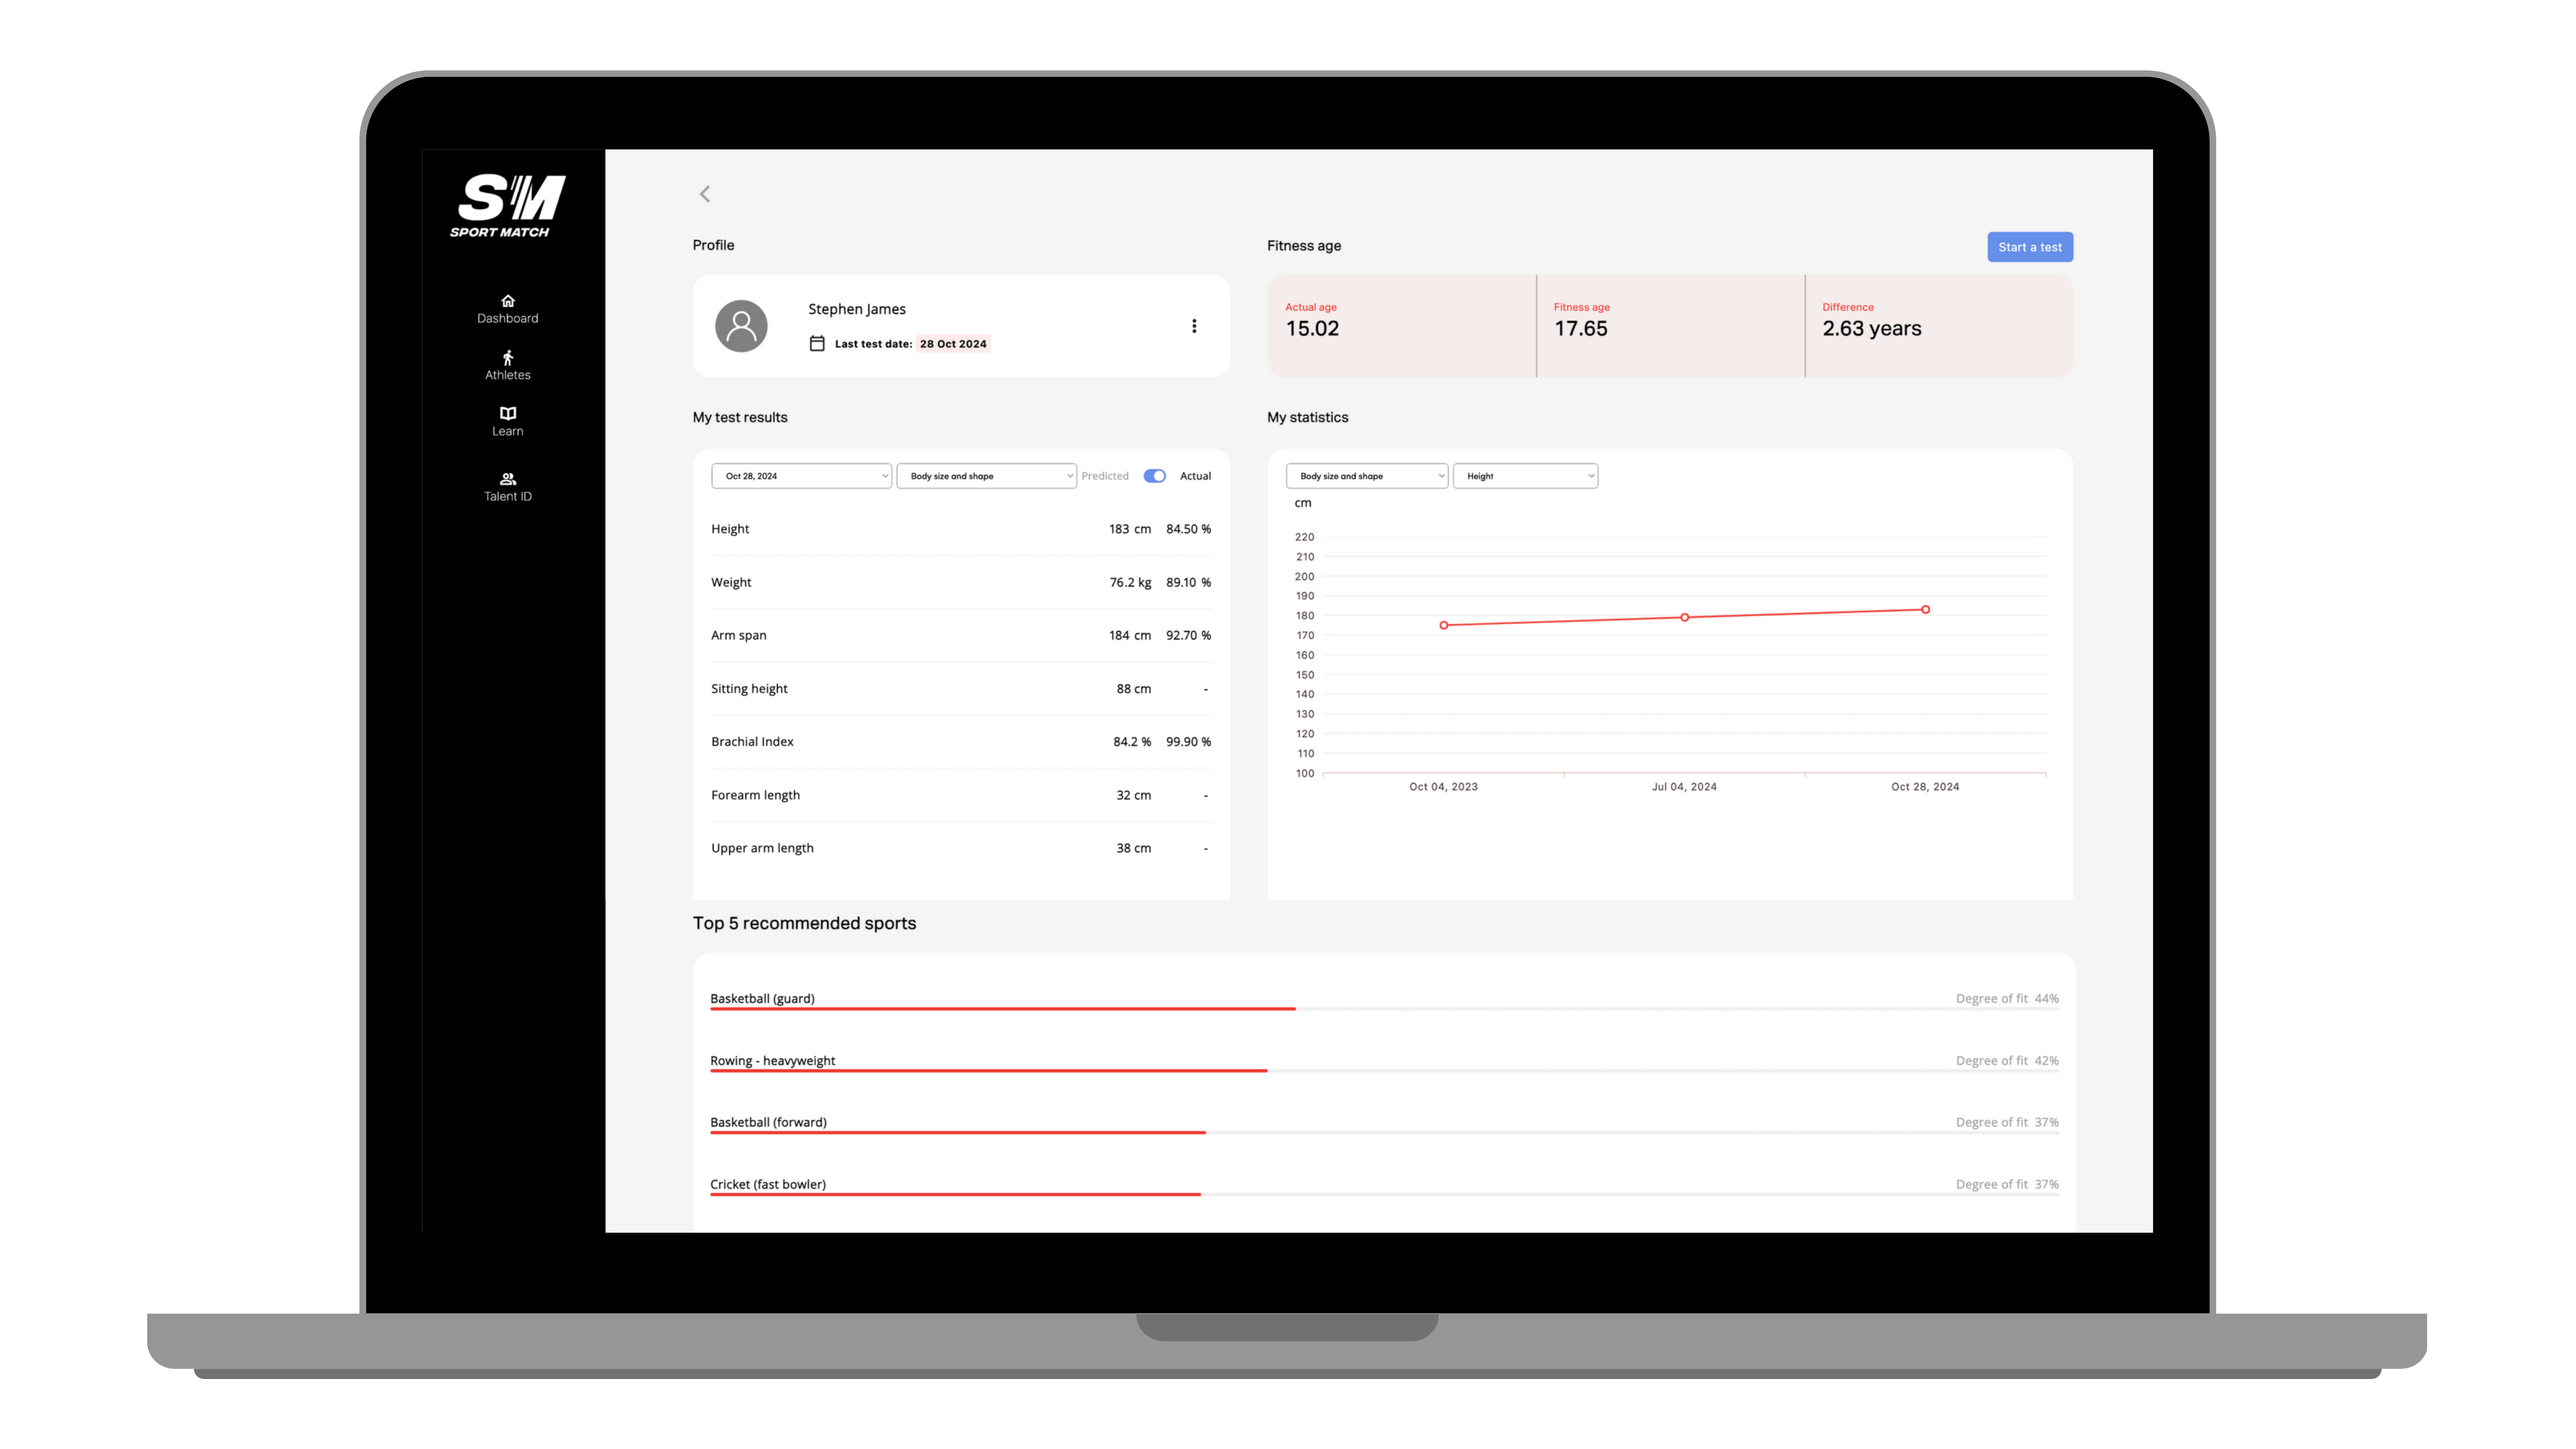
Task: Click the Degree of fit 44% text
Action: click(2007, 998)
